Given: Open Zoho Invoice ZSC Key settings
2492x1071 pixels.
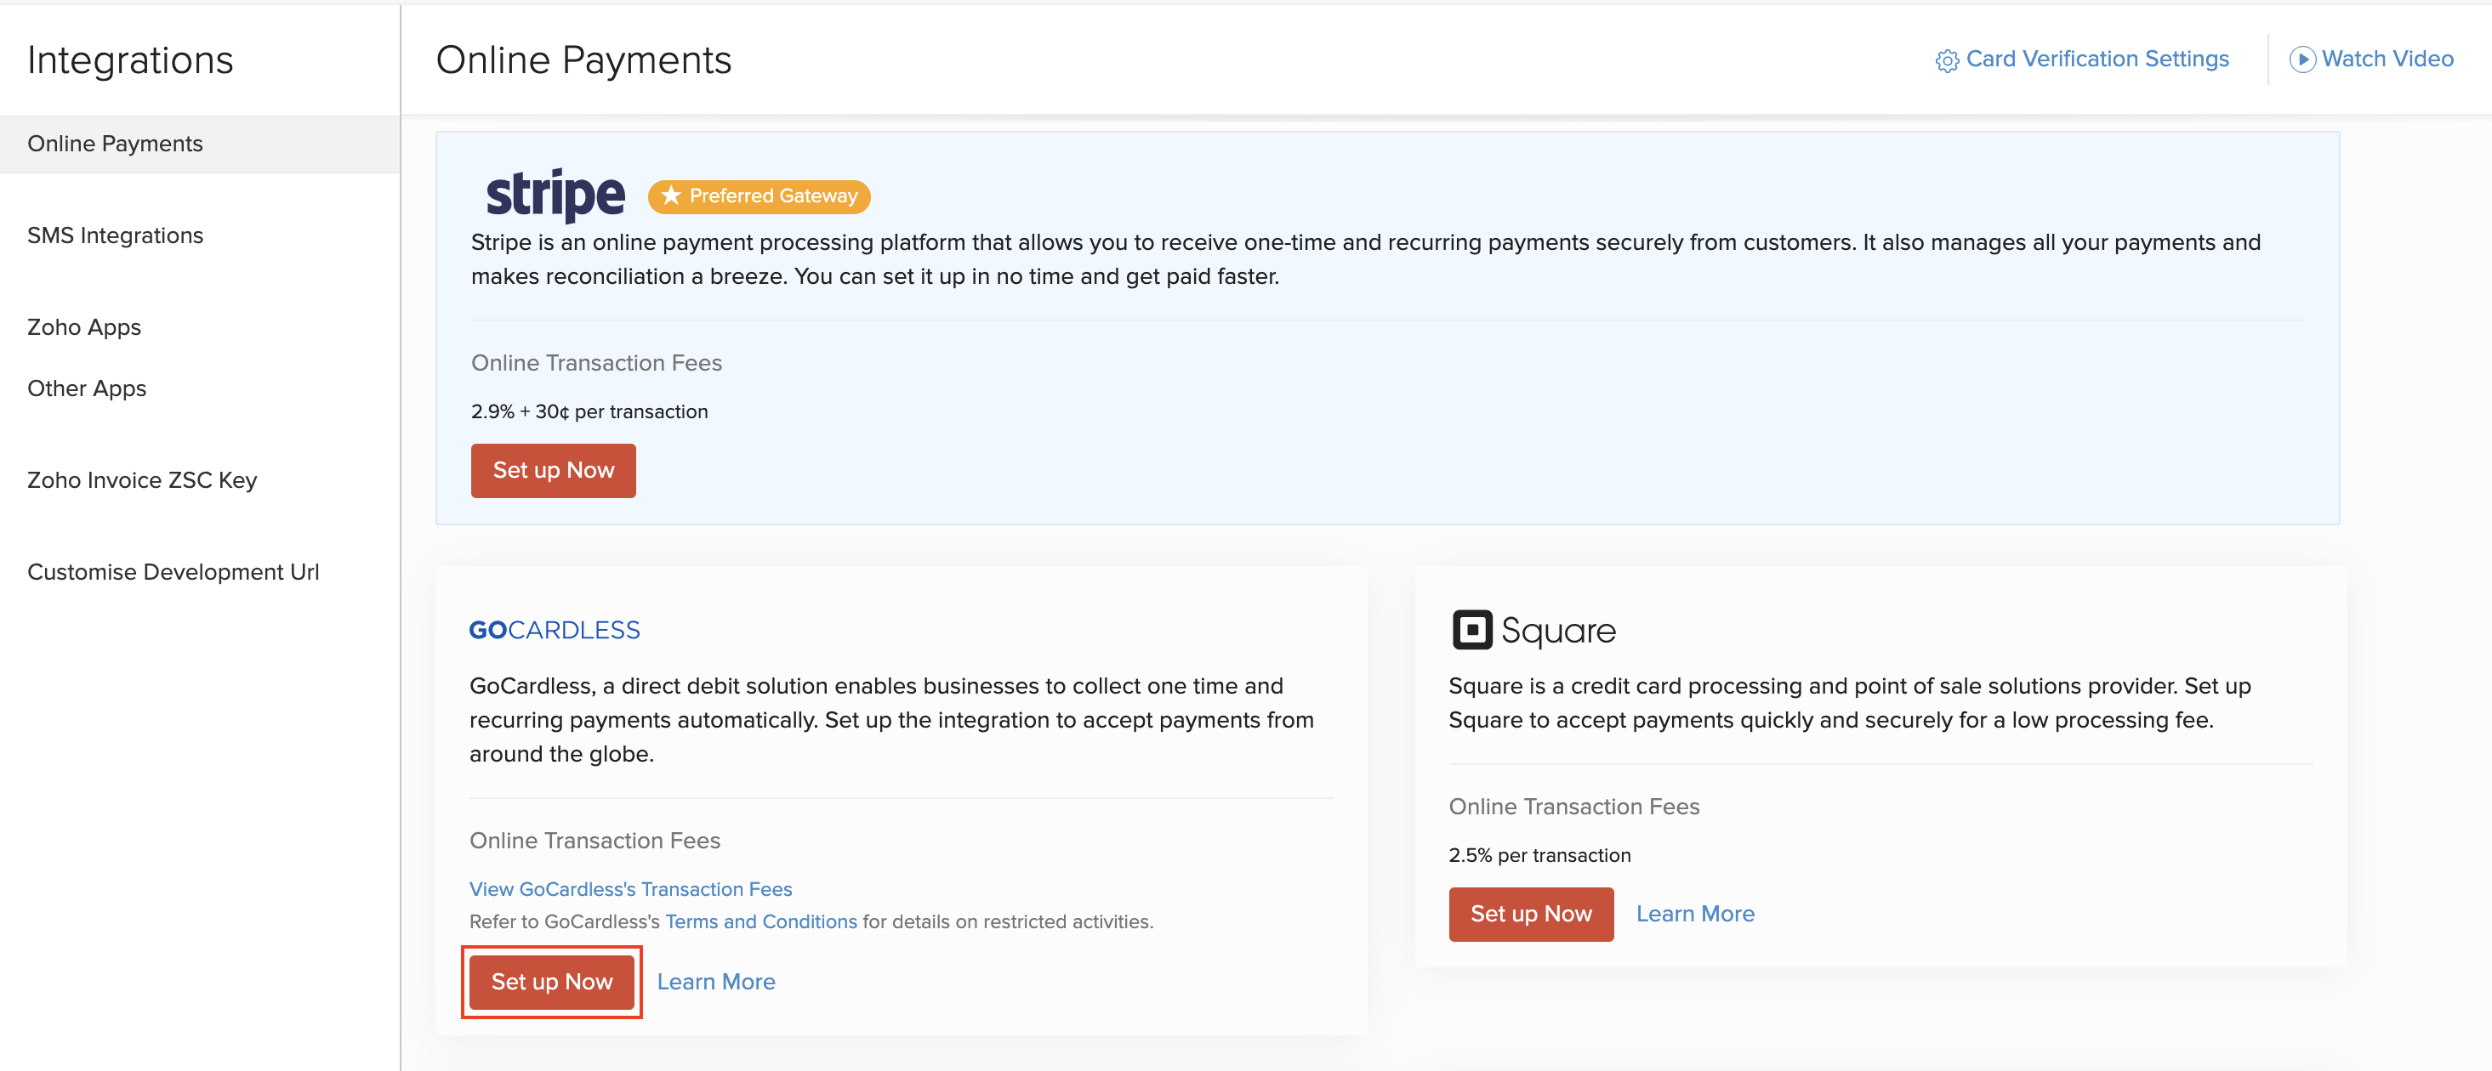Looking at the screenshot, I should [x=142, y=479].
